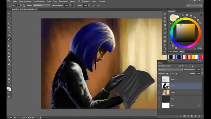Toggle lock all padlock in the Layers panel

pyautogui.click(x=176, y=74)
